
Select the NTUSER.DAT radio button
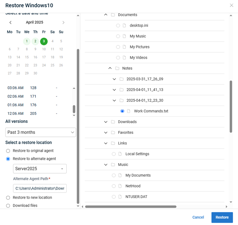114,197
